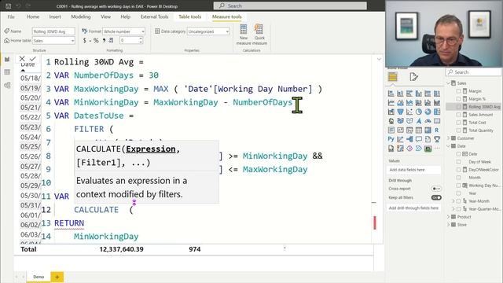Open the Fields well icon in Visualizations
The width and height of the screenshot is (503, 283).
coord(393,77)
